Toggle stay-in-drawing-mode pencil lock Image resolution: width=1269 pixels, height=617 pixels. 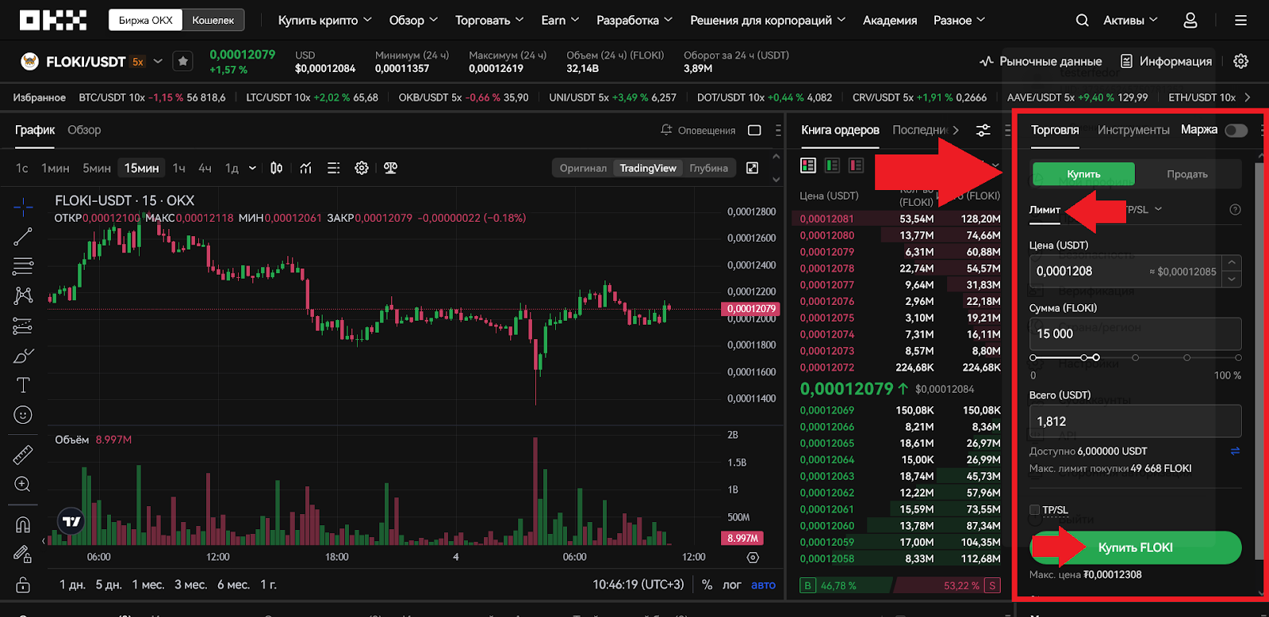pos(23,554)
